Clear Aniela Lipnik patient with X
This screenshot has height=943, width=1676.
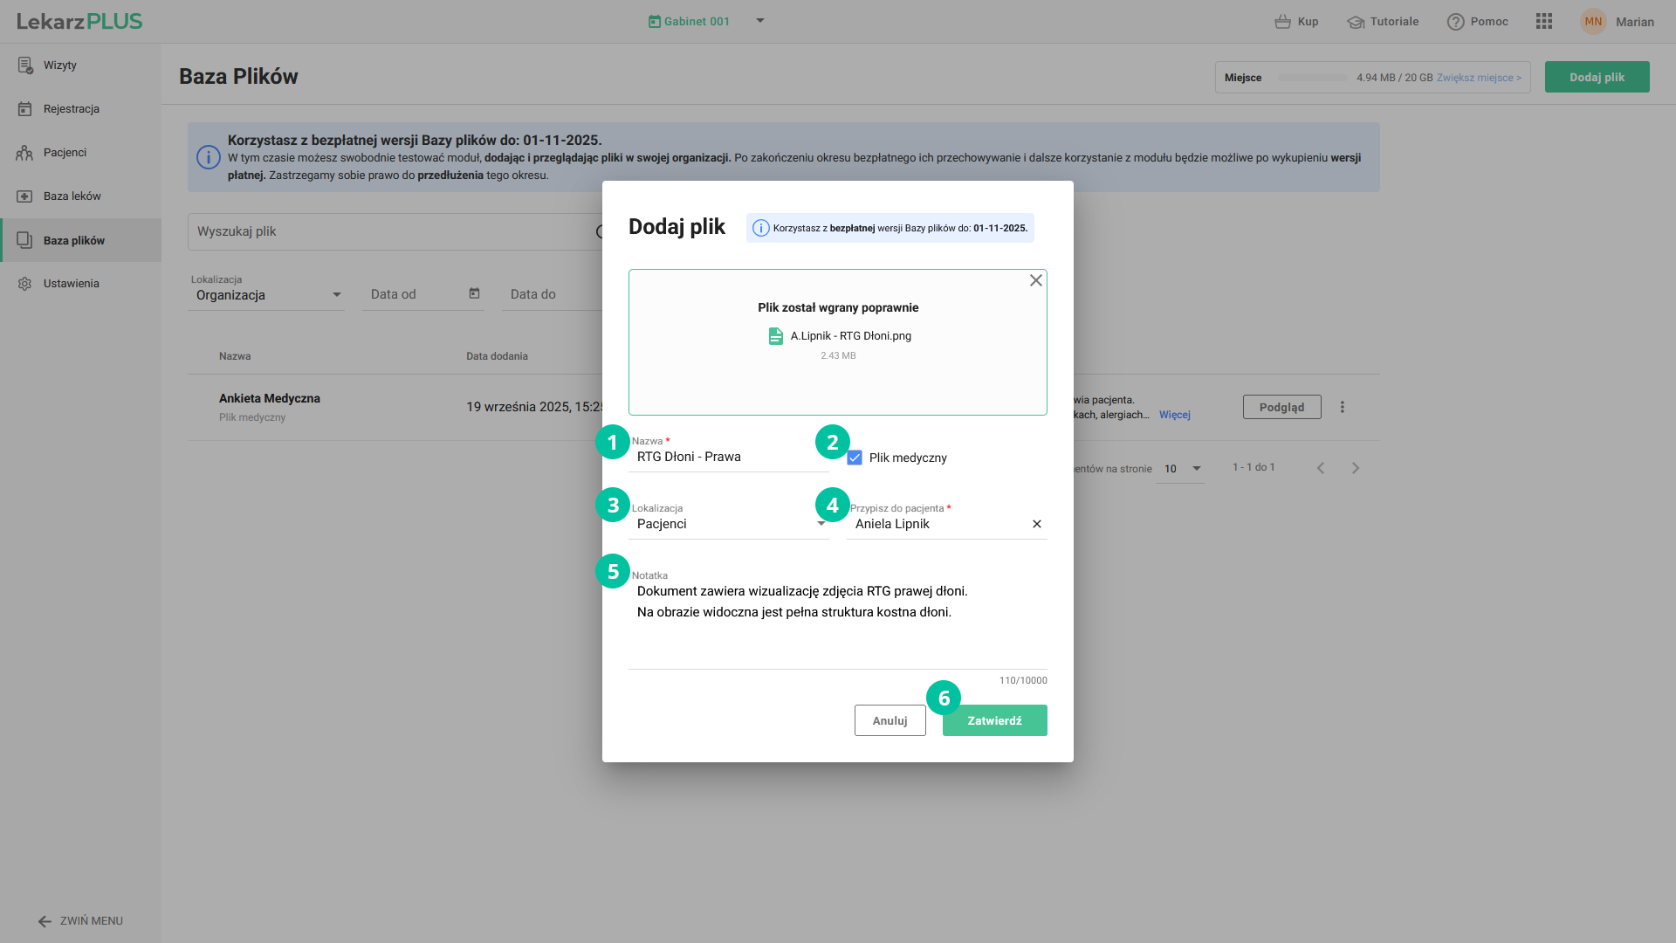[x=1036, y=524]
